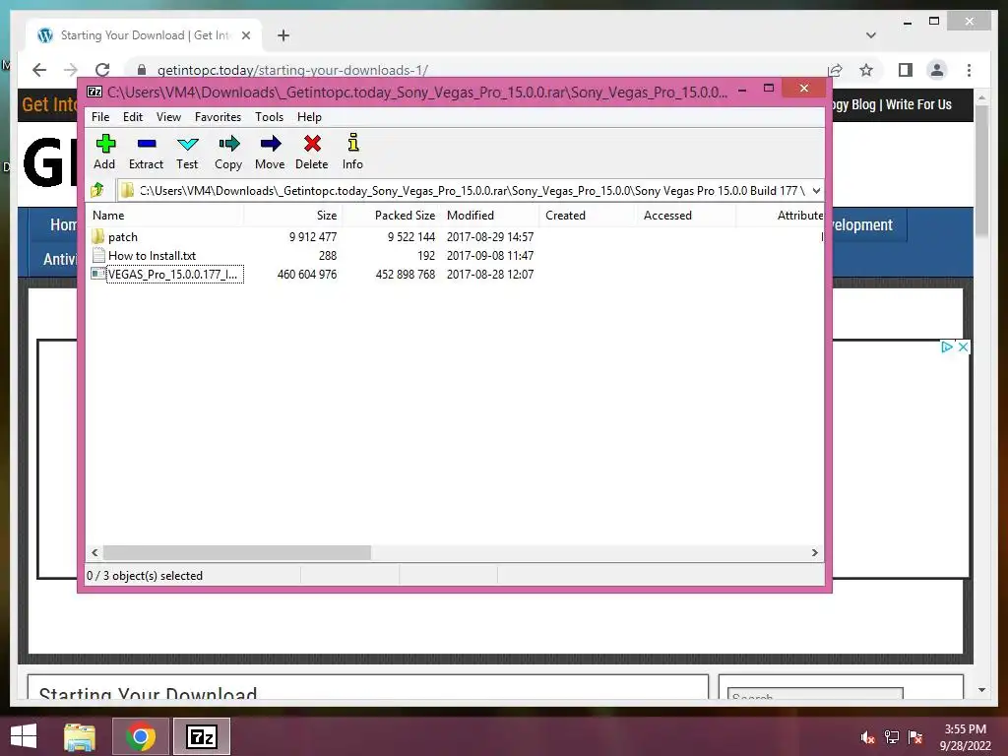This screenshot has height=756, width=1008.
Task: Open the View menu in 7-Zip
Action: (168, 117)
